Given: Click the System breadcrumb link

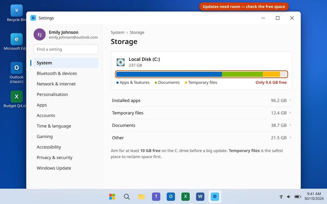Looking at the screenshot, I should coord(118,32).
